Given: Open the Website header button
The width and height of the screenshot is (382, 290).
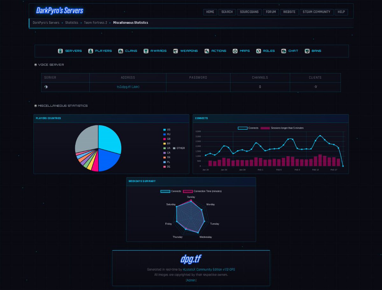Looking at the screenshot, I should (x=289, y=12).
